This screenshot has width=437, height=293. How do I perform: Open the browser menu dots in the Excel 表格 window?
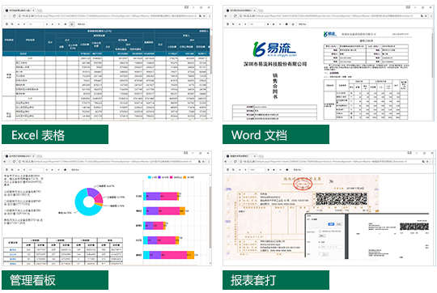pyautogui.click(x=210, y=16)
